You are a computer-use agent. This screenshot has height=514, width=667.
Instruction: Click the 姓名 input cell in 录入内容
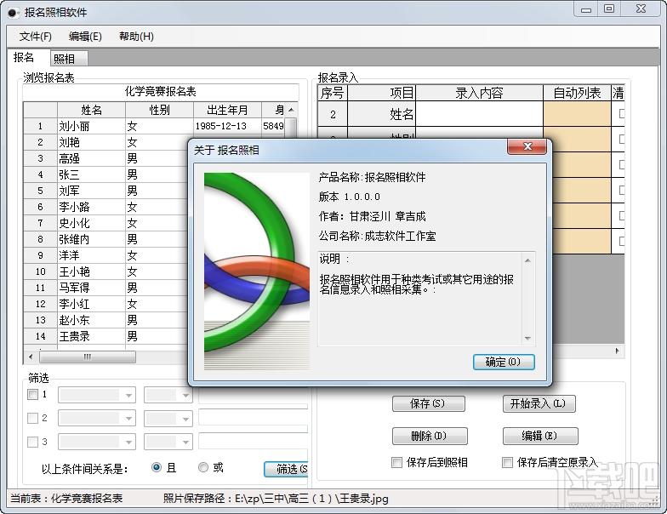click(x=480, y=114)
